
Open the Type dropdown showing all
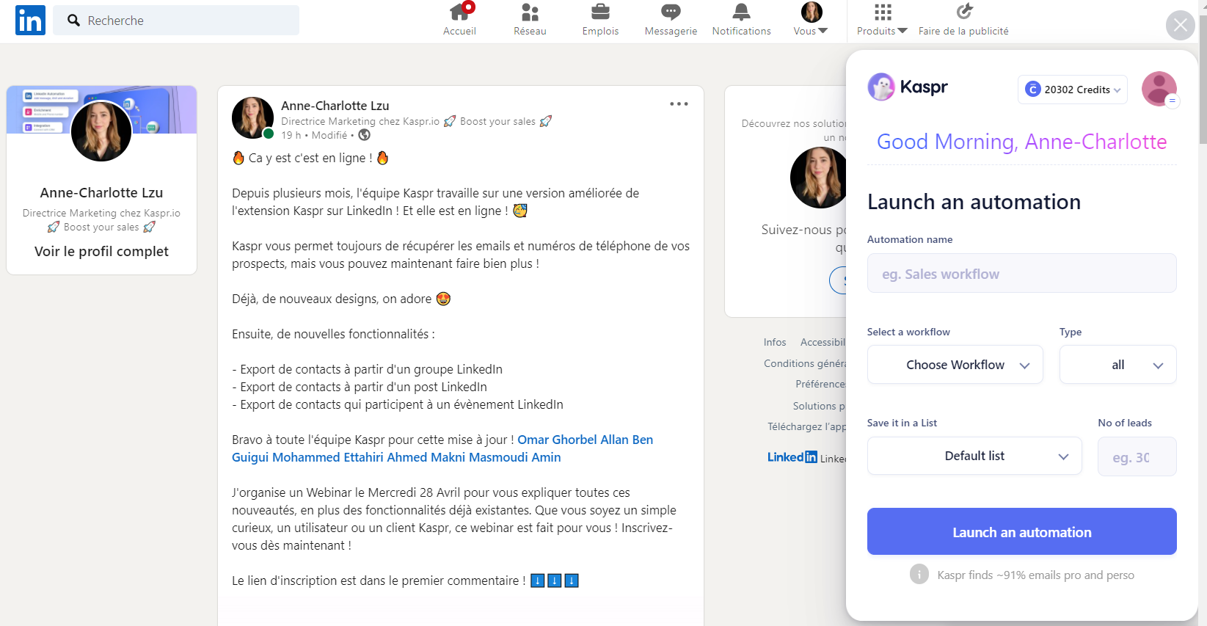(x=1117, y=365)
